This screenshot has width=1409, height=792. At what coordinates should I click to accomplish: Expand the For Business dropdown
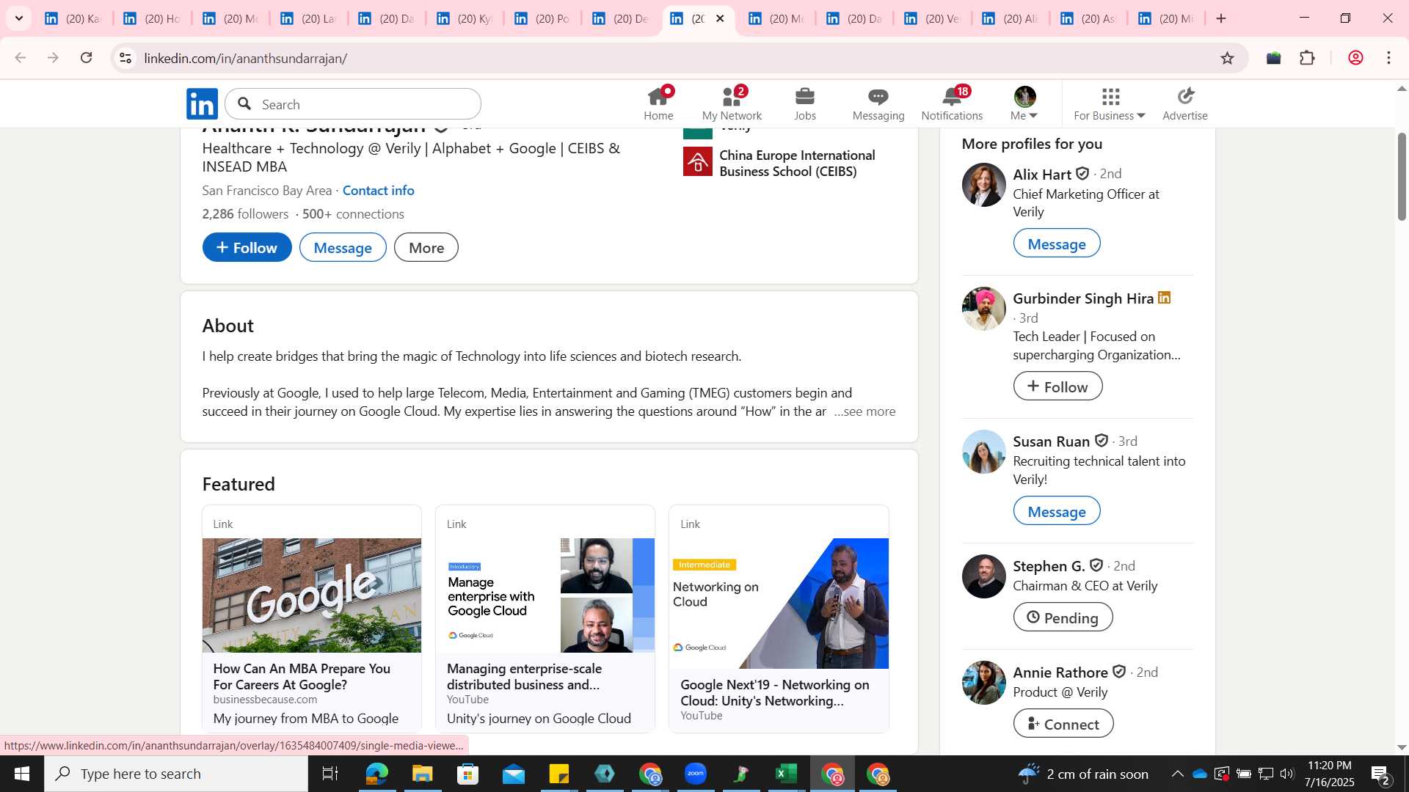[x=1110, y=103]
